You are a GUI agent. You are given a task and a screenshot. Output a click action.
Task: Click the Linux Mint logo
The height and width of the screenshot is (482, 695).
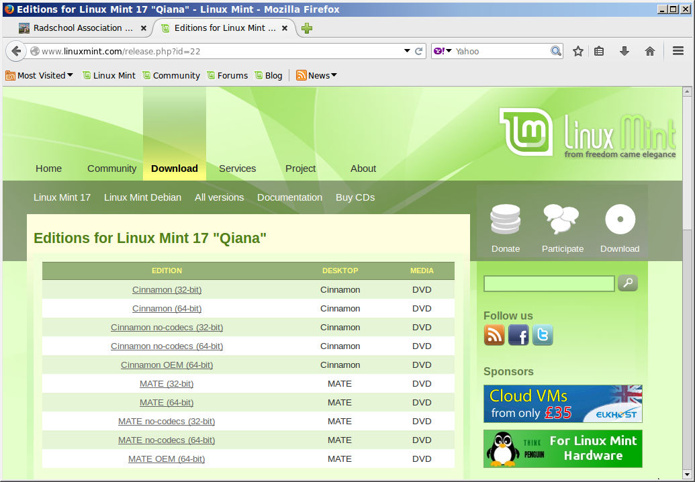pyautogui.click(x=588, y=132)
